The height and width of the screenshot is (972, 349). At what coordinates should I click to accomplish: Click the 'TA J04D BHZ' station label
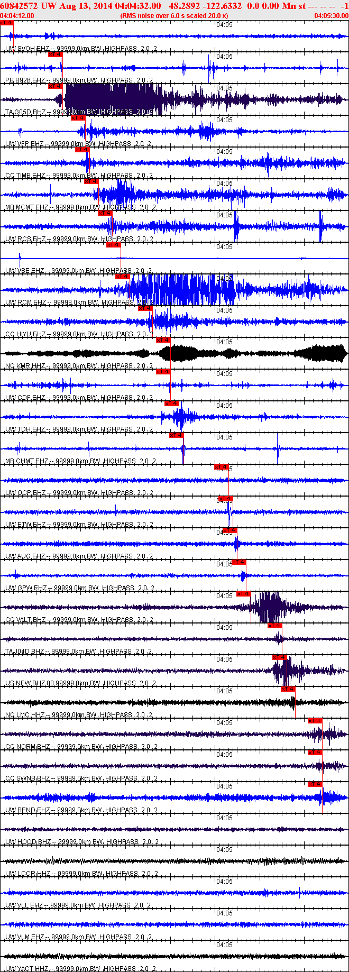pyautogui.click(x=25, y=652)
